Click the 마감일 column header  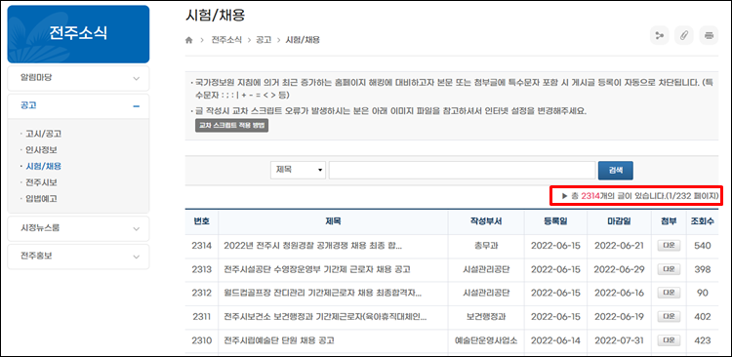tap(619, 221)
